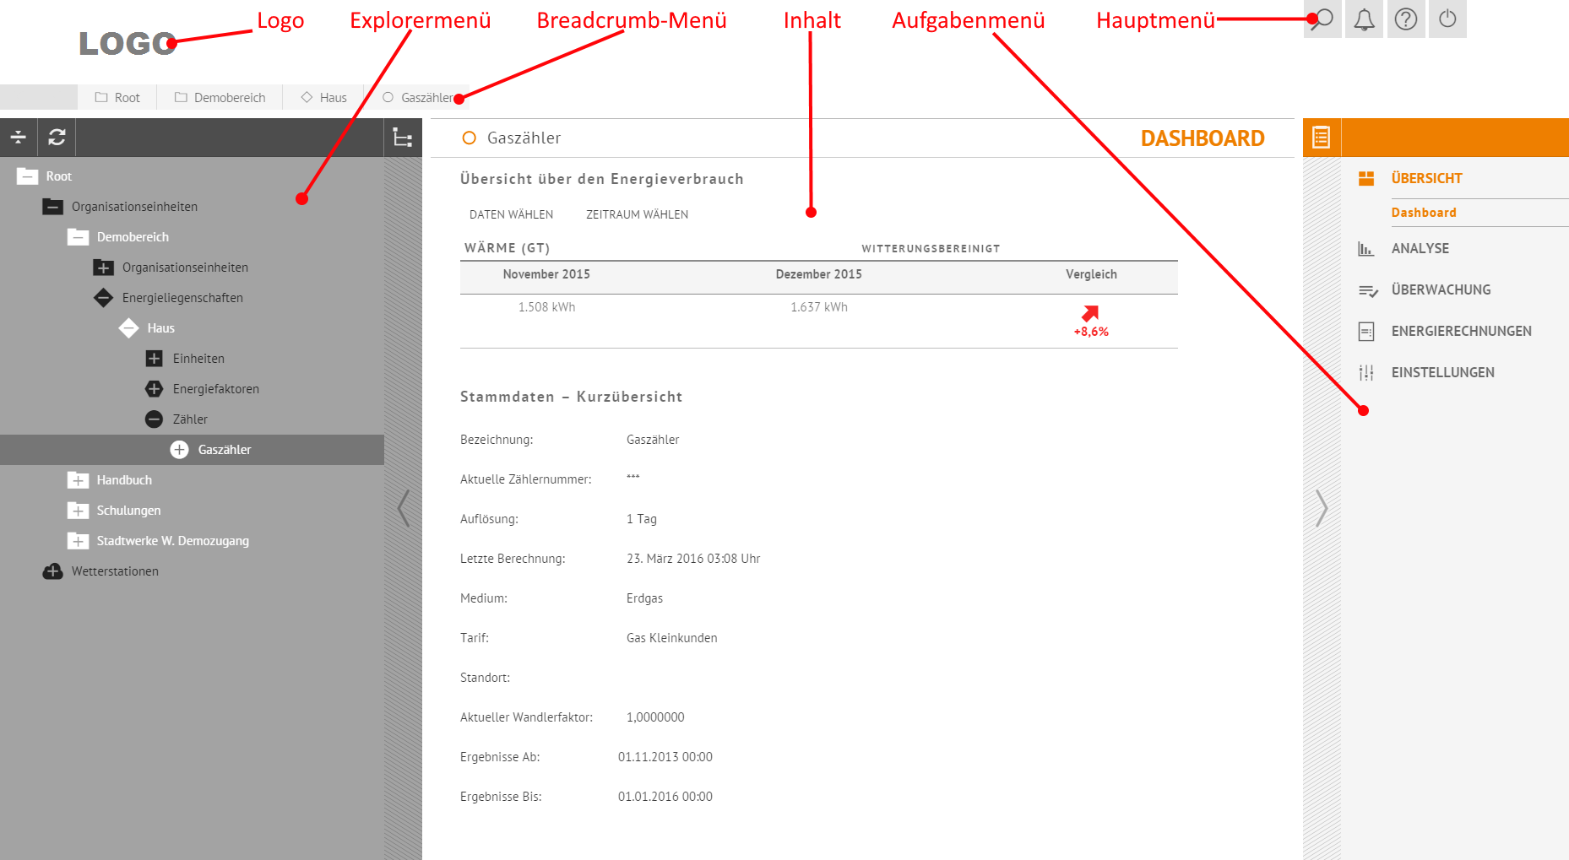Click the Wetterstationen cloud icon

point(52,571)
